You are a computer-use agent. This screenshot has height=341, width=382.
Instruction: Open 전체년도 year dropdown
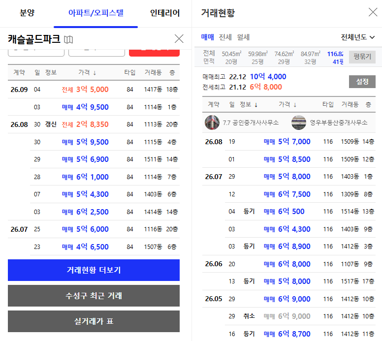click(x=358, y=37)
